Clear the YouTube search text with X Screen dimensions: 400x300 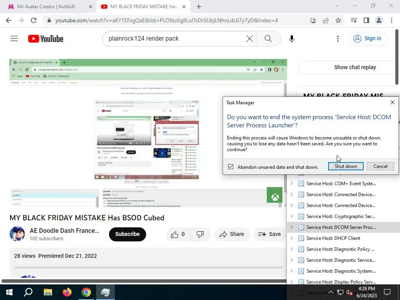[x=250, y=39]
